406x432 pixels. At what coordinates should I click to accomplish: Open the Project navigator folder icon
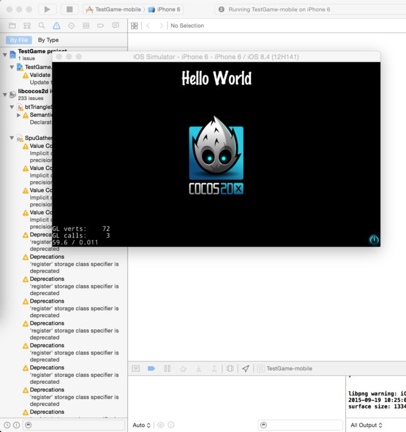click(12, 26)
